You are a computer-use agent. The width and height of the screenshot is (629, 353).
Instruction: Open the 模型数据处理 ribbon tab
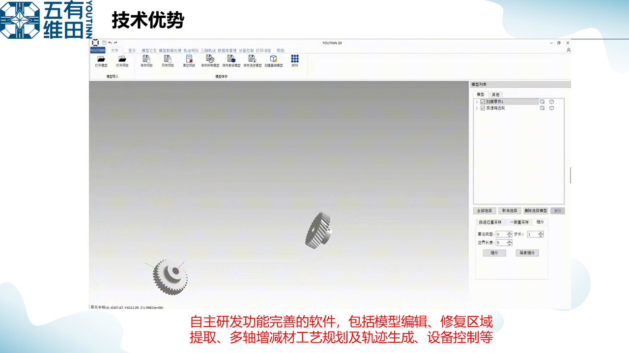tap(170, 50)
